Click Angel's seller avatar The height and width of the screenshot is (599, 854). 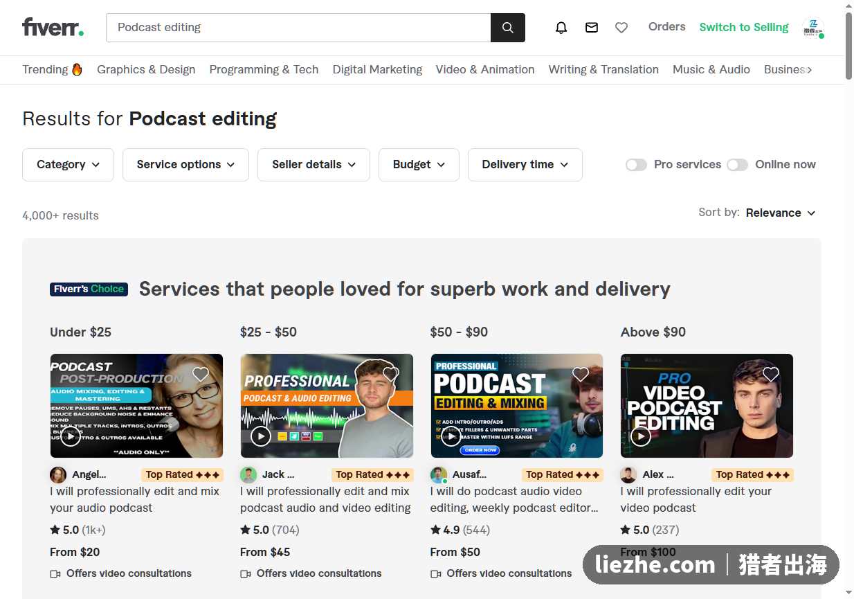[x=58, y=475]
